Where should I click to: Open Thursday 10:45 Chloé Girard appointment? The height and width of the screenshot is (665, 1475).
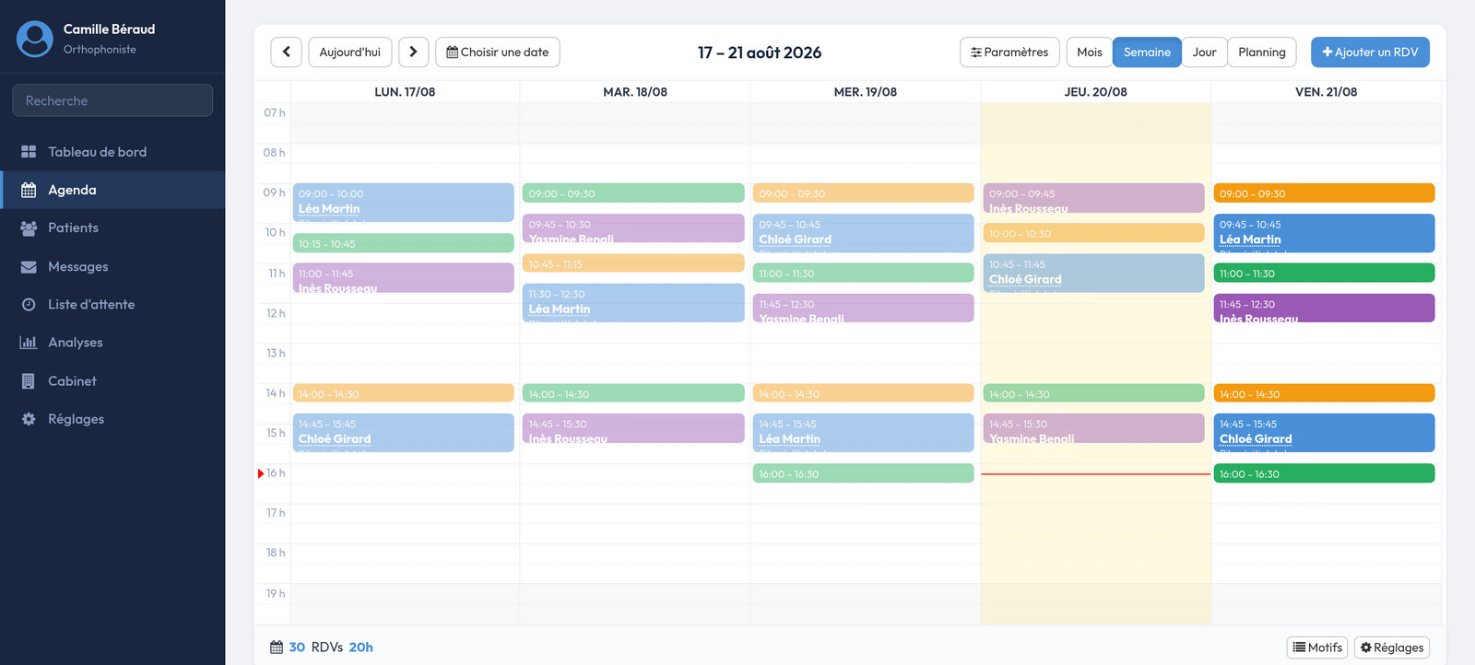coord(1094,274)
